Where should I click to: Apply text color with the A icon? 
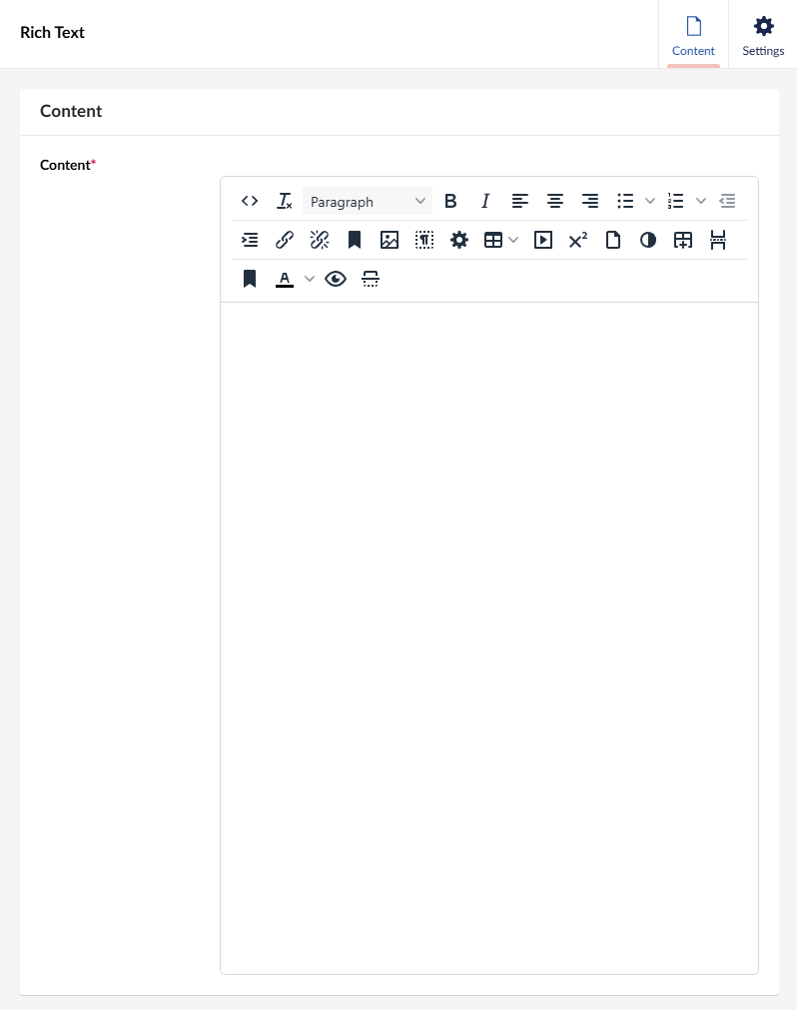click(x=285, y=279)
